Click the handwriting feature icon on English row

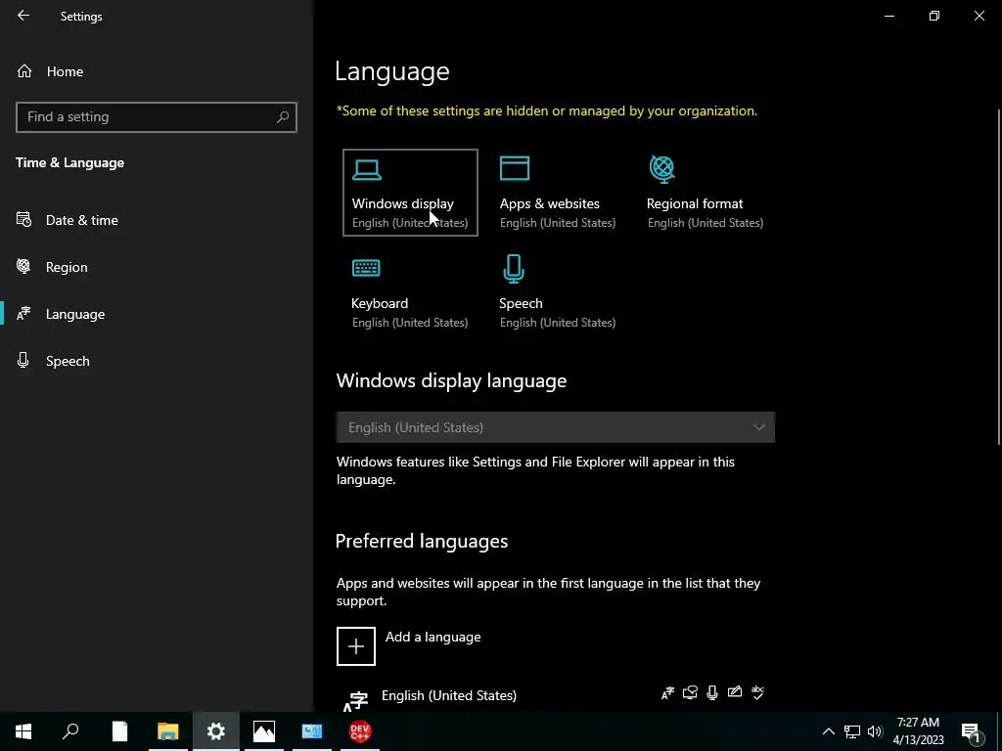click(x=735, y=691)
